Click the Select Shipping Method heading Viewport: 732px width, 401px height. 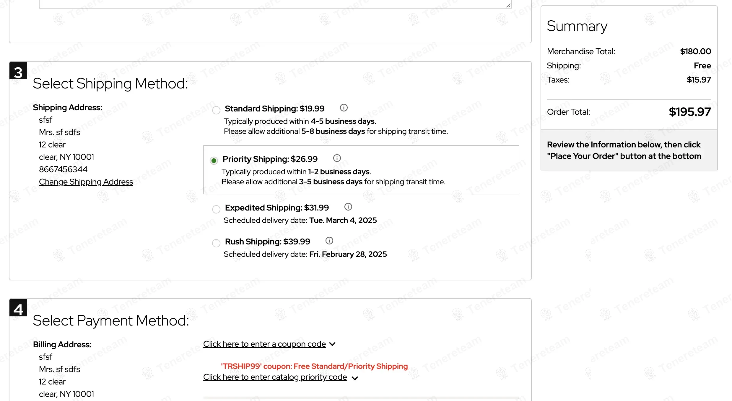coord(110,84)
